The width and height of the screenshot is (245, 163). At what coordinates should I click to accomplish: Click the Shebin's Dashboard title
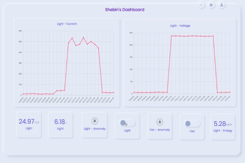click(124, 10)
